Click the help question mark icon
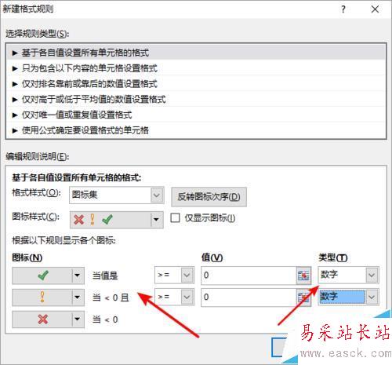Viewport: 392px width, 365px height. (343, 9)
